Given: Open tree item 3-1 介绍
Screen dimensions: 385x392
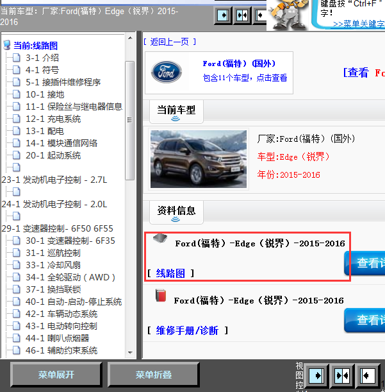Looking at the screenshot, I should click(x=42, y=58).
